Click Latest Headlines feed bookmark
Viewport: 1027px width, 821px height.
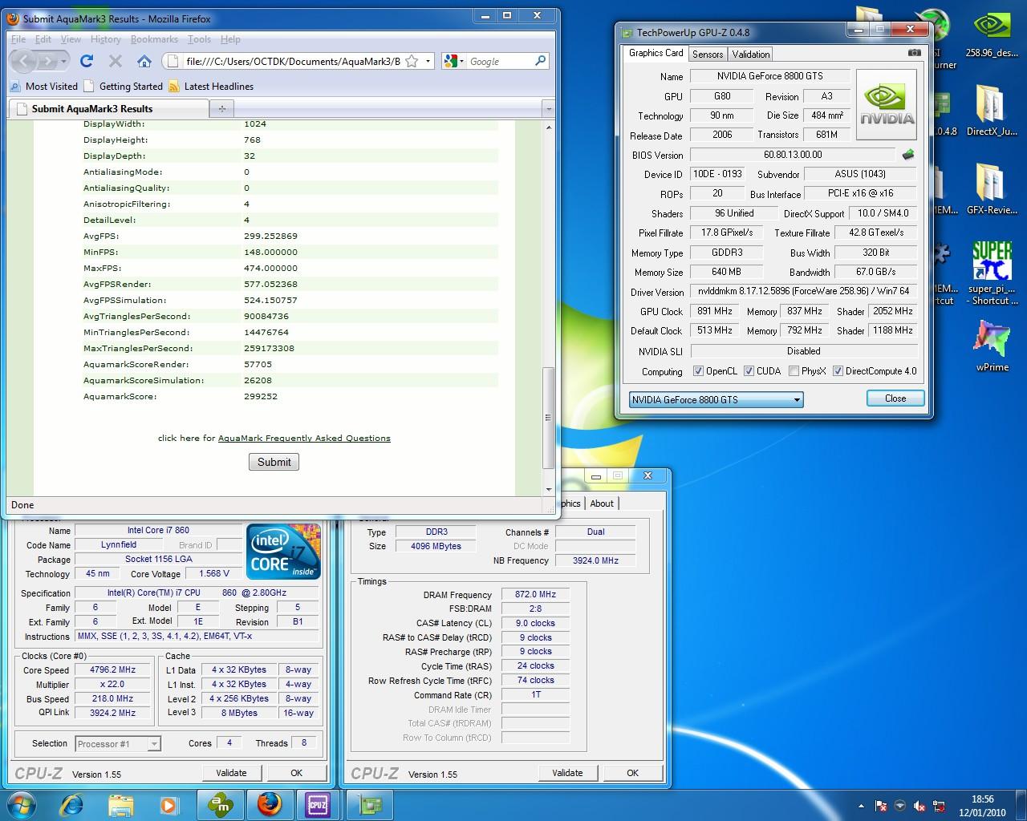[210, 87]
